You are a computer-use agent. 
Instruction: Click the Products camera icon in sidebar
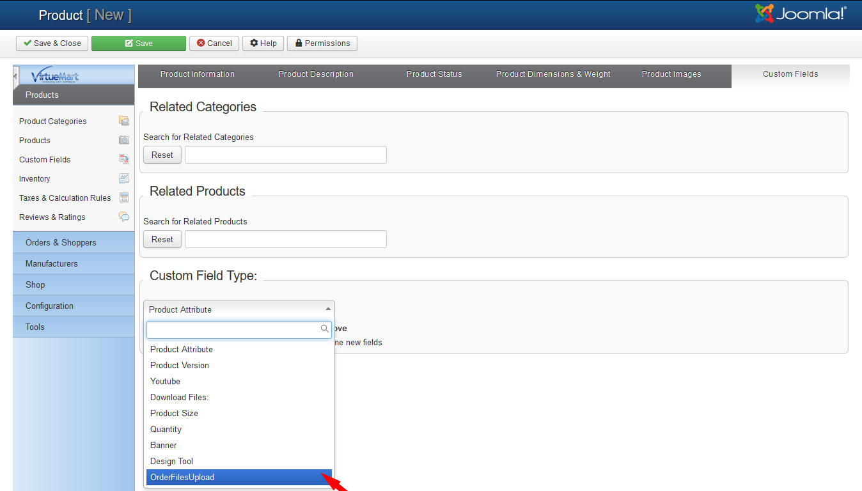click(124, 140)
